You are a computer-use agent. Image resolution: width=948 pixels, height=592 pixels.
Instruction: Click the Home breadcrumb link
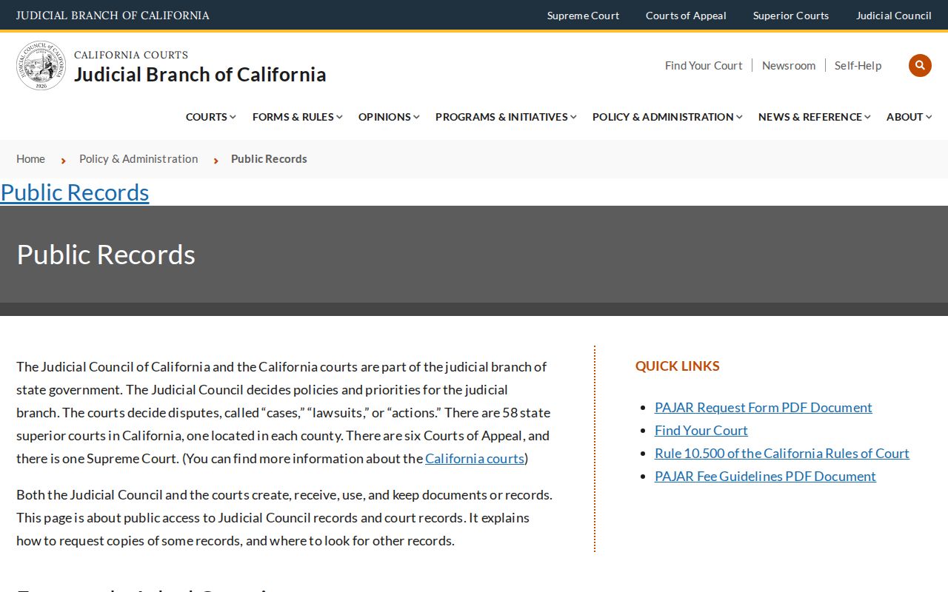pos(30,158)
